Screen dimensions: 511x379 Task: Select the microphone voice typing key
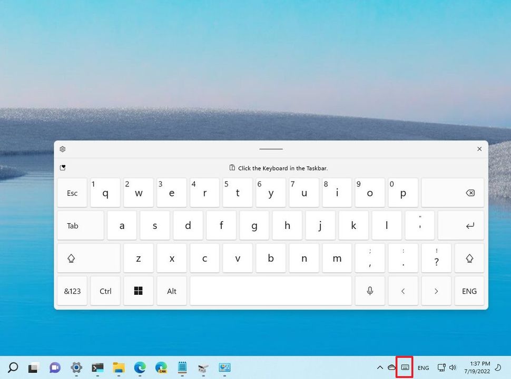(x=370, y=291)
